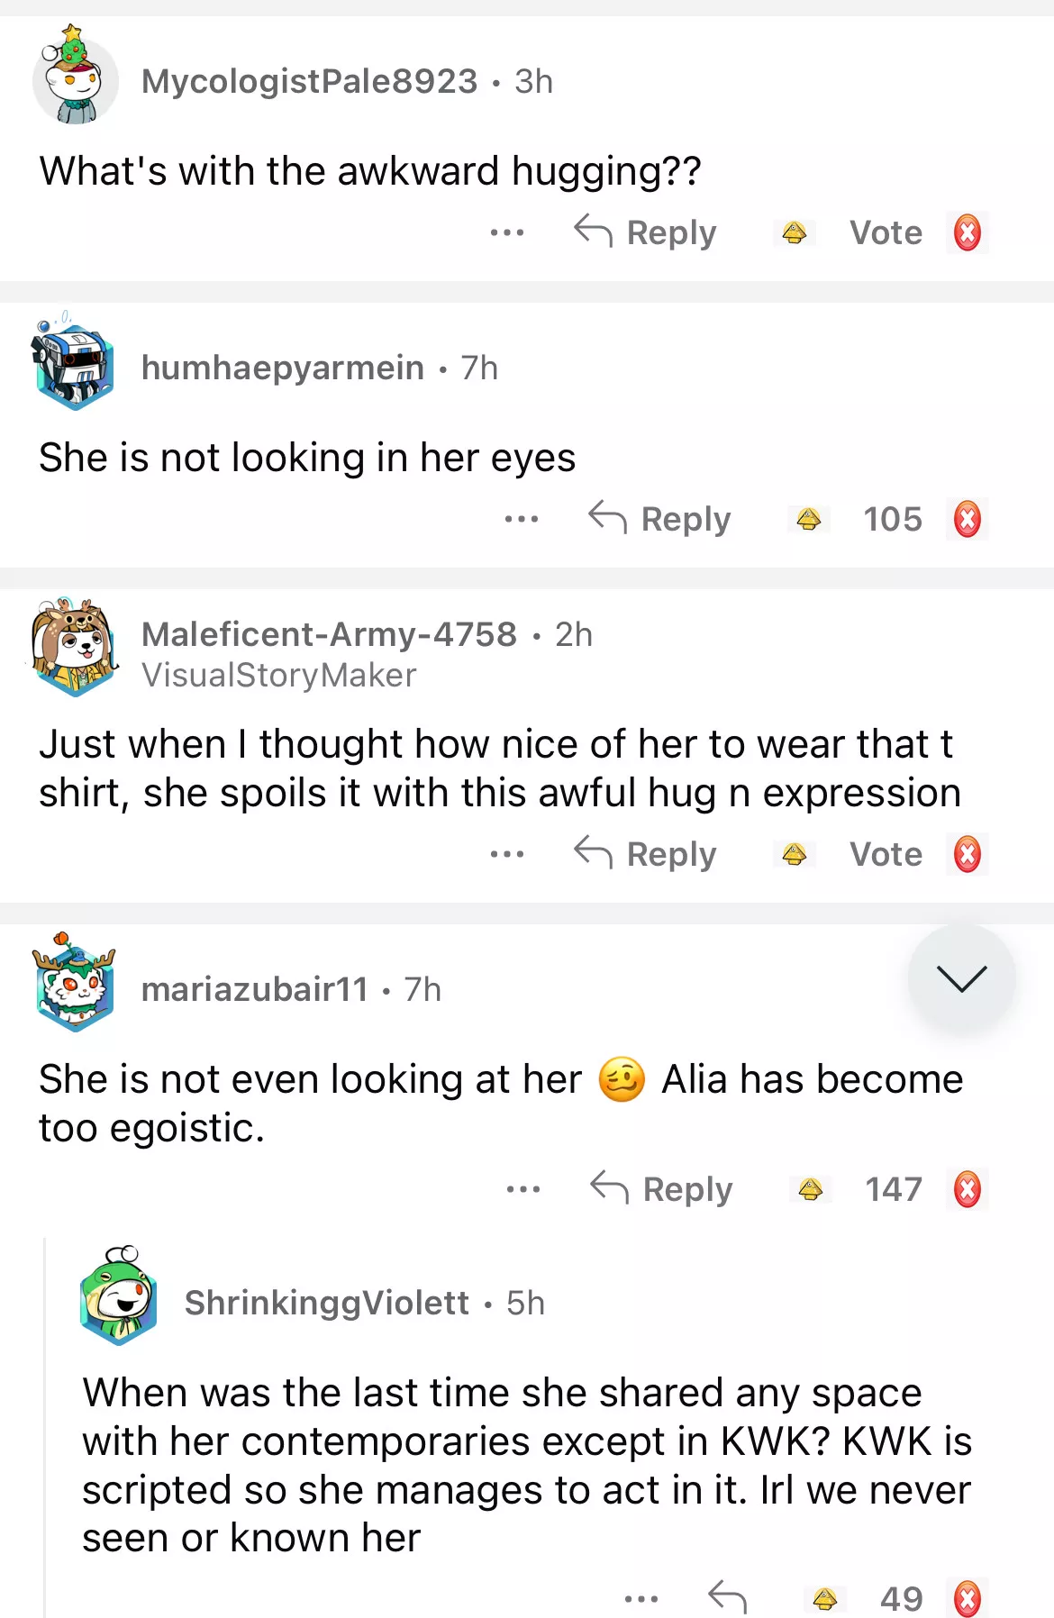This screenshot has height=1618, width=1054.
Task: Click reply arrow on ShrinkinggViolett's reply
Action: coord(727,1599)
